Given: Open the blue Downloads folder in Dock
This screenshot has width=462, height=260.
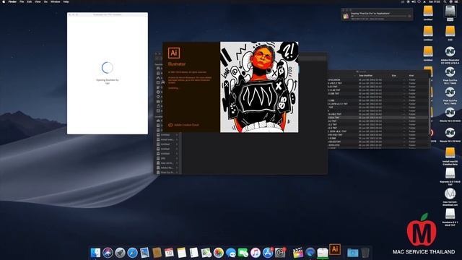Looking at the screenshot, I should tap(353, 253).
